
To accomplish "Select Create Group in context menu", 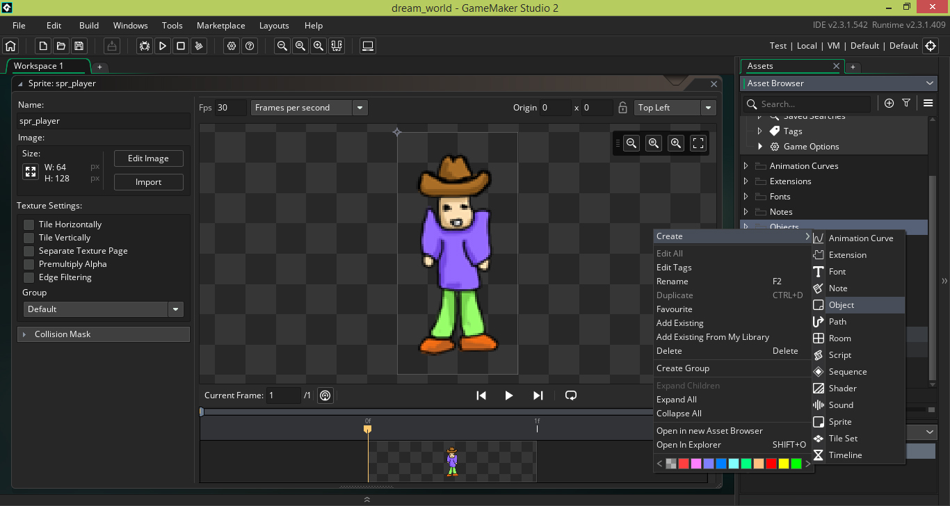I will (732, 368).
